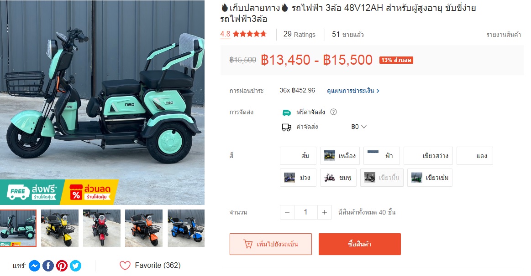The image size is (531, 276).
Task: Share product on Facebook icon
Action: pyautogui.click(x=48, y=266)
